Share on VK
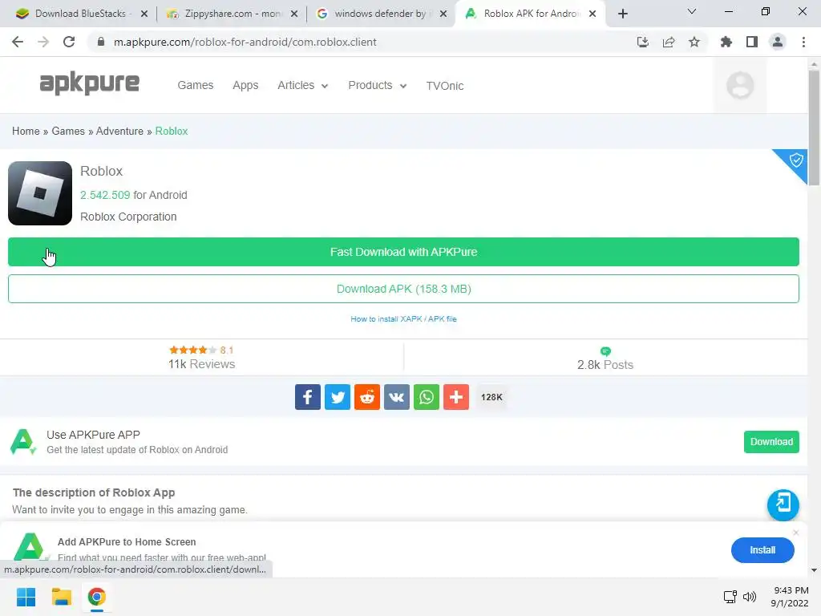The height and width of the screenshot is (616, 821). point(397,397)
